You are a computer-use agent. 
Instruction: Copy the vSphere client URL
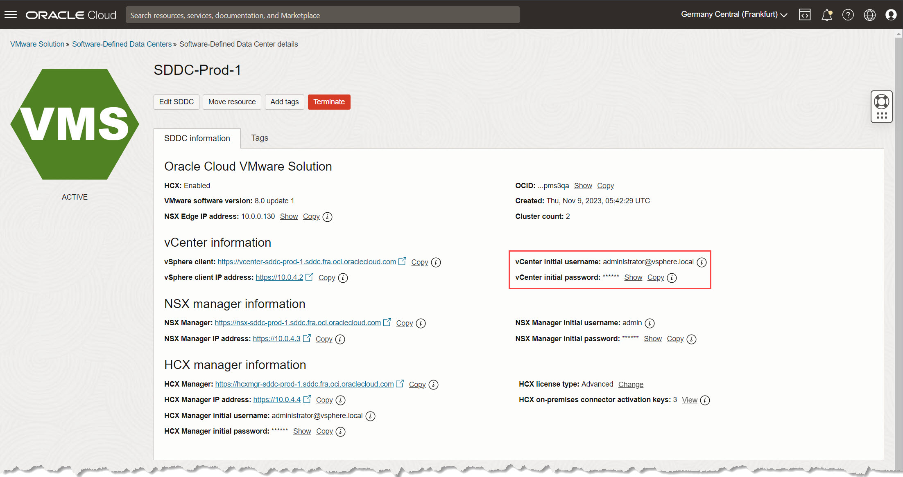[x=419, y=262]
